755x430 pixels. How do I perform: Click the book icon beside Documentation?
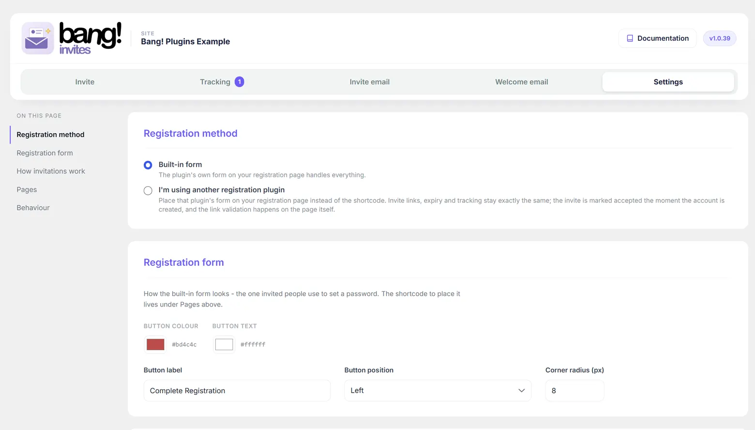pos(630,38)
